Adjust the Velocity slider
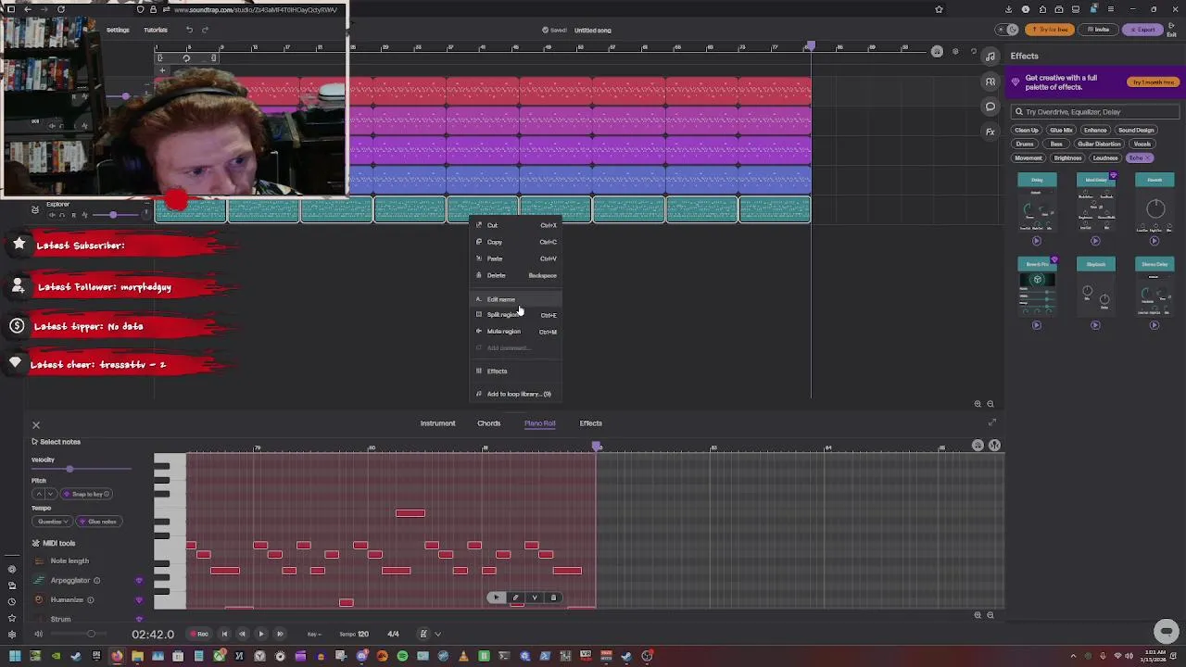This screenshot has width=1186, height=667. click(x=69, y=470)
